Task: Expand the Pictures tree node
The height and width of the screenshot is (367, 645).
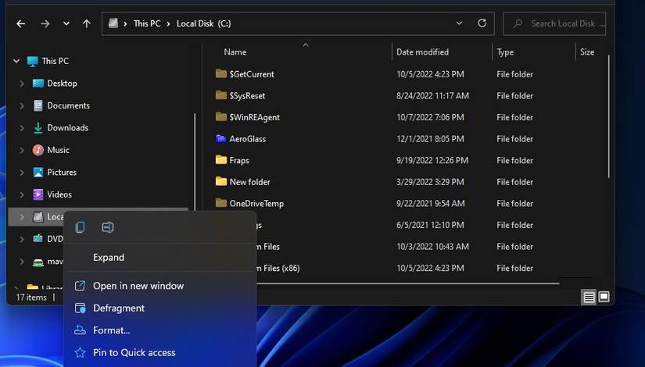Action: click(x=22, y=173)
